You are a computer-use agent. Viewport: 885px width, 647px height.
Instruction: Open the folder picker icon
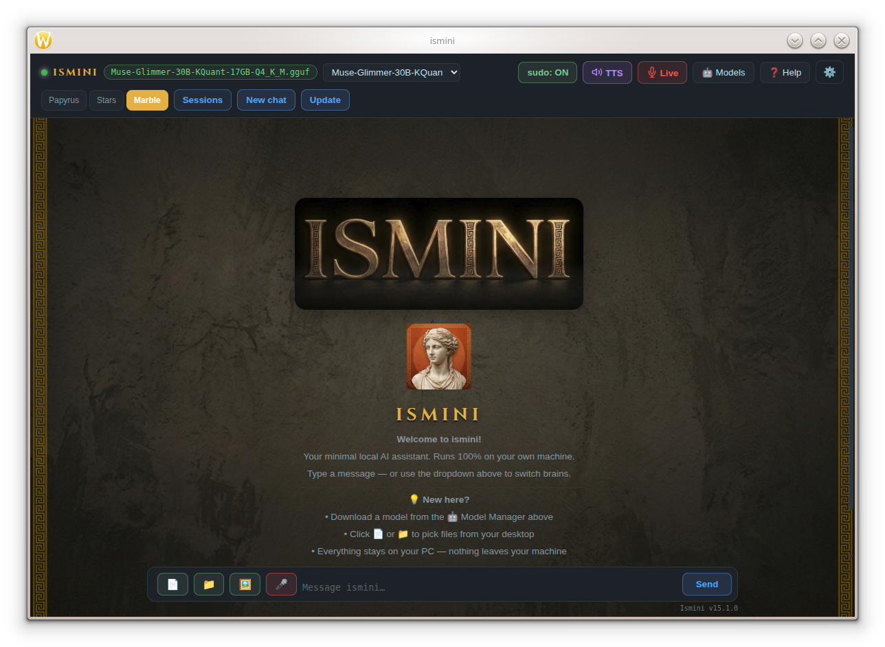coord(209,584)
